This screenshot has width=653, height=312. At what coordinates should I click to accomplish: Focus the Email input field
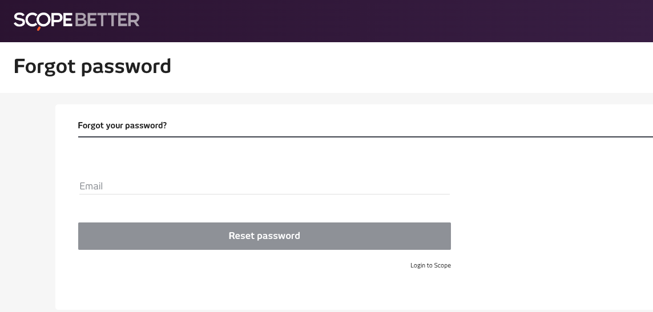point(264,186)
